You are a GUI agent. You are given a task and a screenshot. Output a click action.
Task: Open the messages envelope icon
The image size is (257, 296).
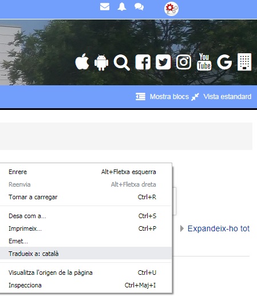[105, 7]
